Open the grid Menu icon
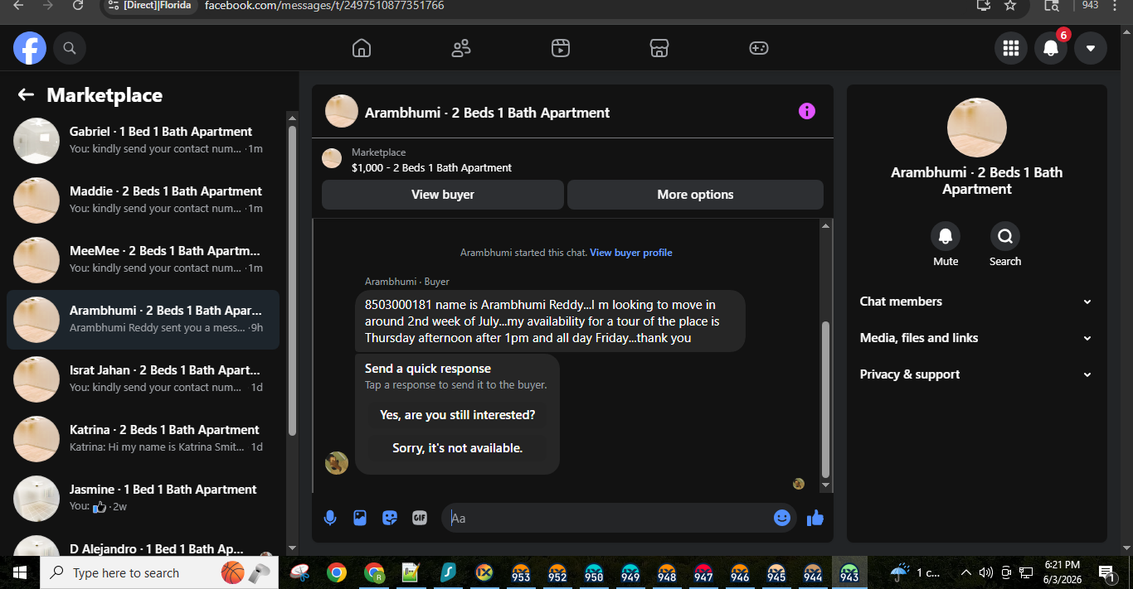This screenshot has width=1133, height=589. [1011, 48]
